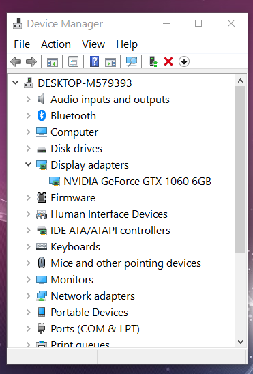Collapse the DESKTOP-M579393 root node
The image size is (253, 374).
click(x=15, y=83)
